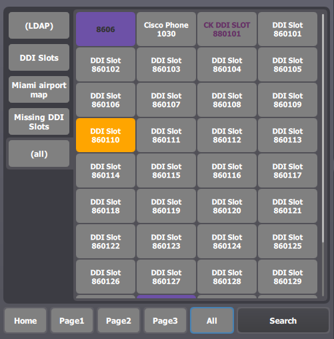
Task: Select DDI Slot 860109
Action: click(287, 100)
